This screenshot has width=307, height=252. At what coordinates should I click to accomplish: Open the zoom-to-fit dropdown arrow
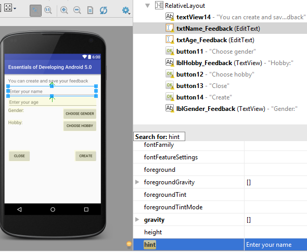[x=15, y=9]
